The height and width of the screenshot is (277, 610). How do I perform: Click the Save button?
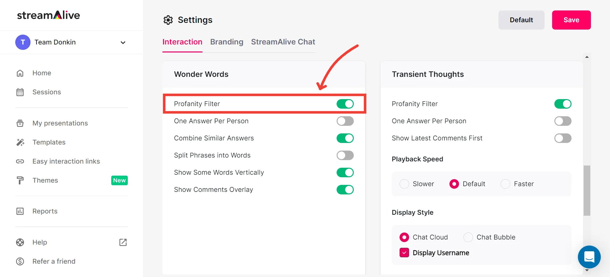[x=571, y=20]
